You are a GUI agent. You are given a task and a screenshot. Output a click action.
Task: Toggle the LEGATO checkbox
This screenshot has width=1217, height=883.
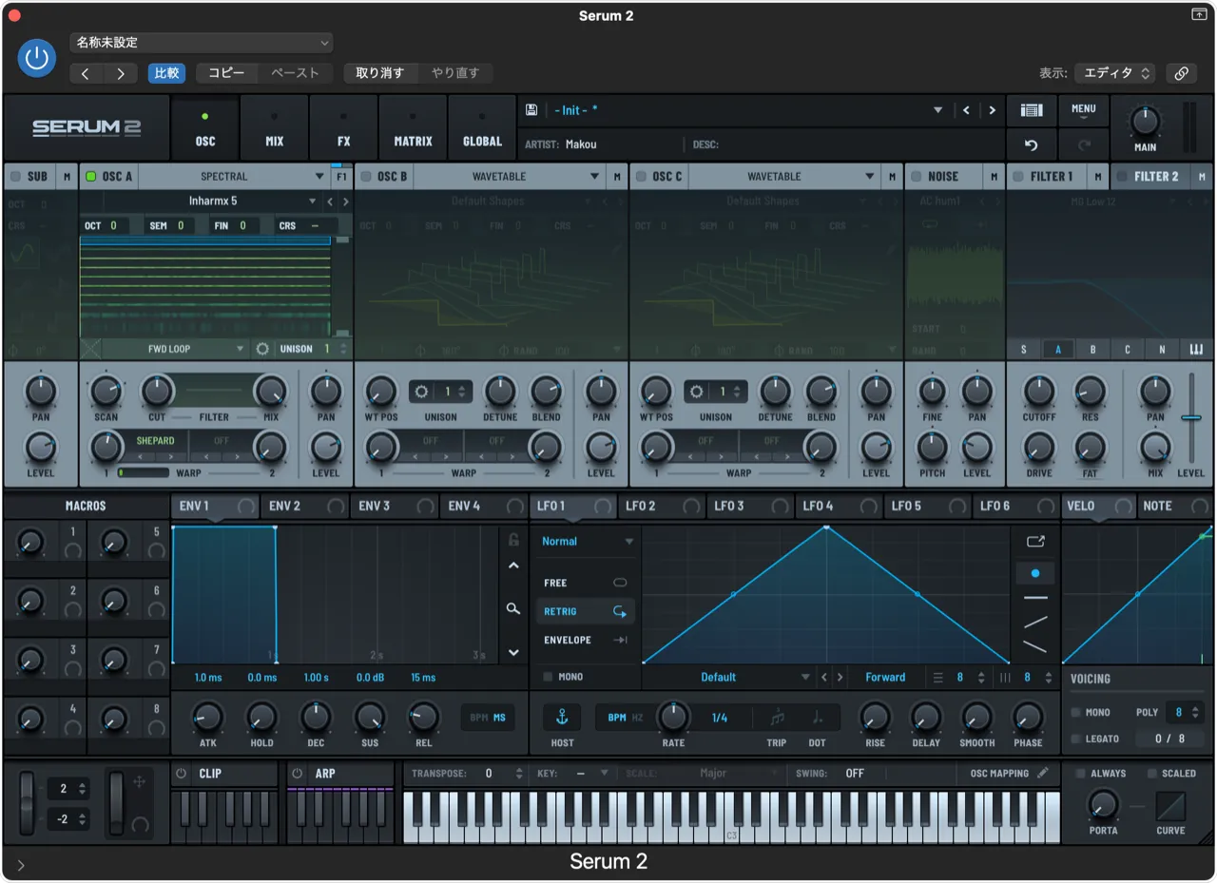click(1075, 739)
